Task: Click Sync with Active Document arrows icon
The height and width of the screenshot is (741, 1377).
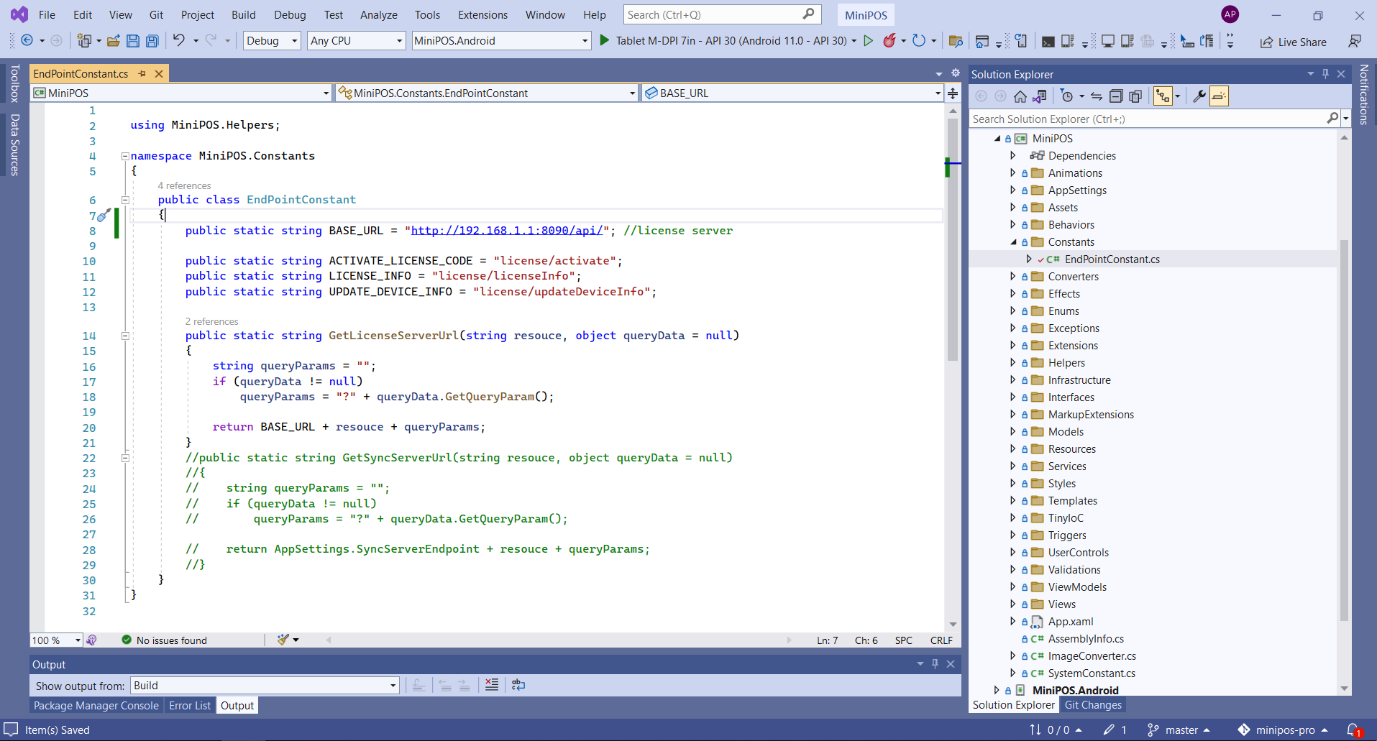Action: [x=1096, y=96]
